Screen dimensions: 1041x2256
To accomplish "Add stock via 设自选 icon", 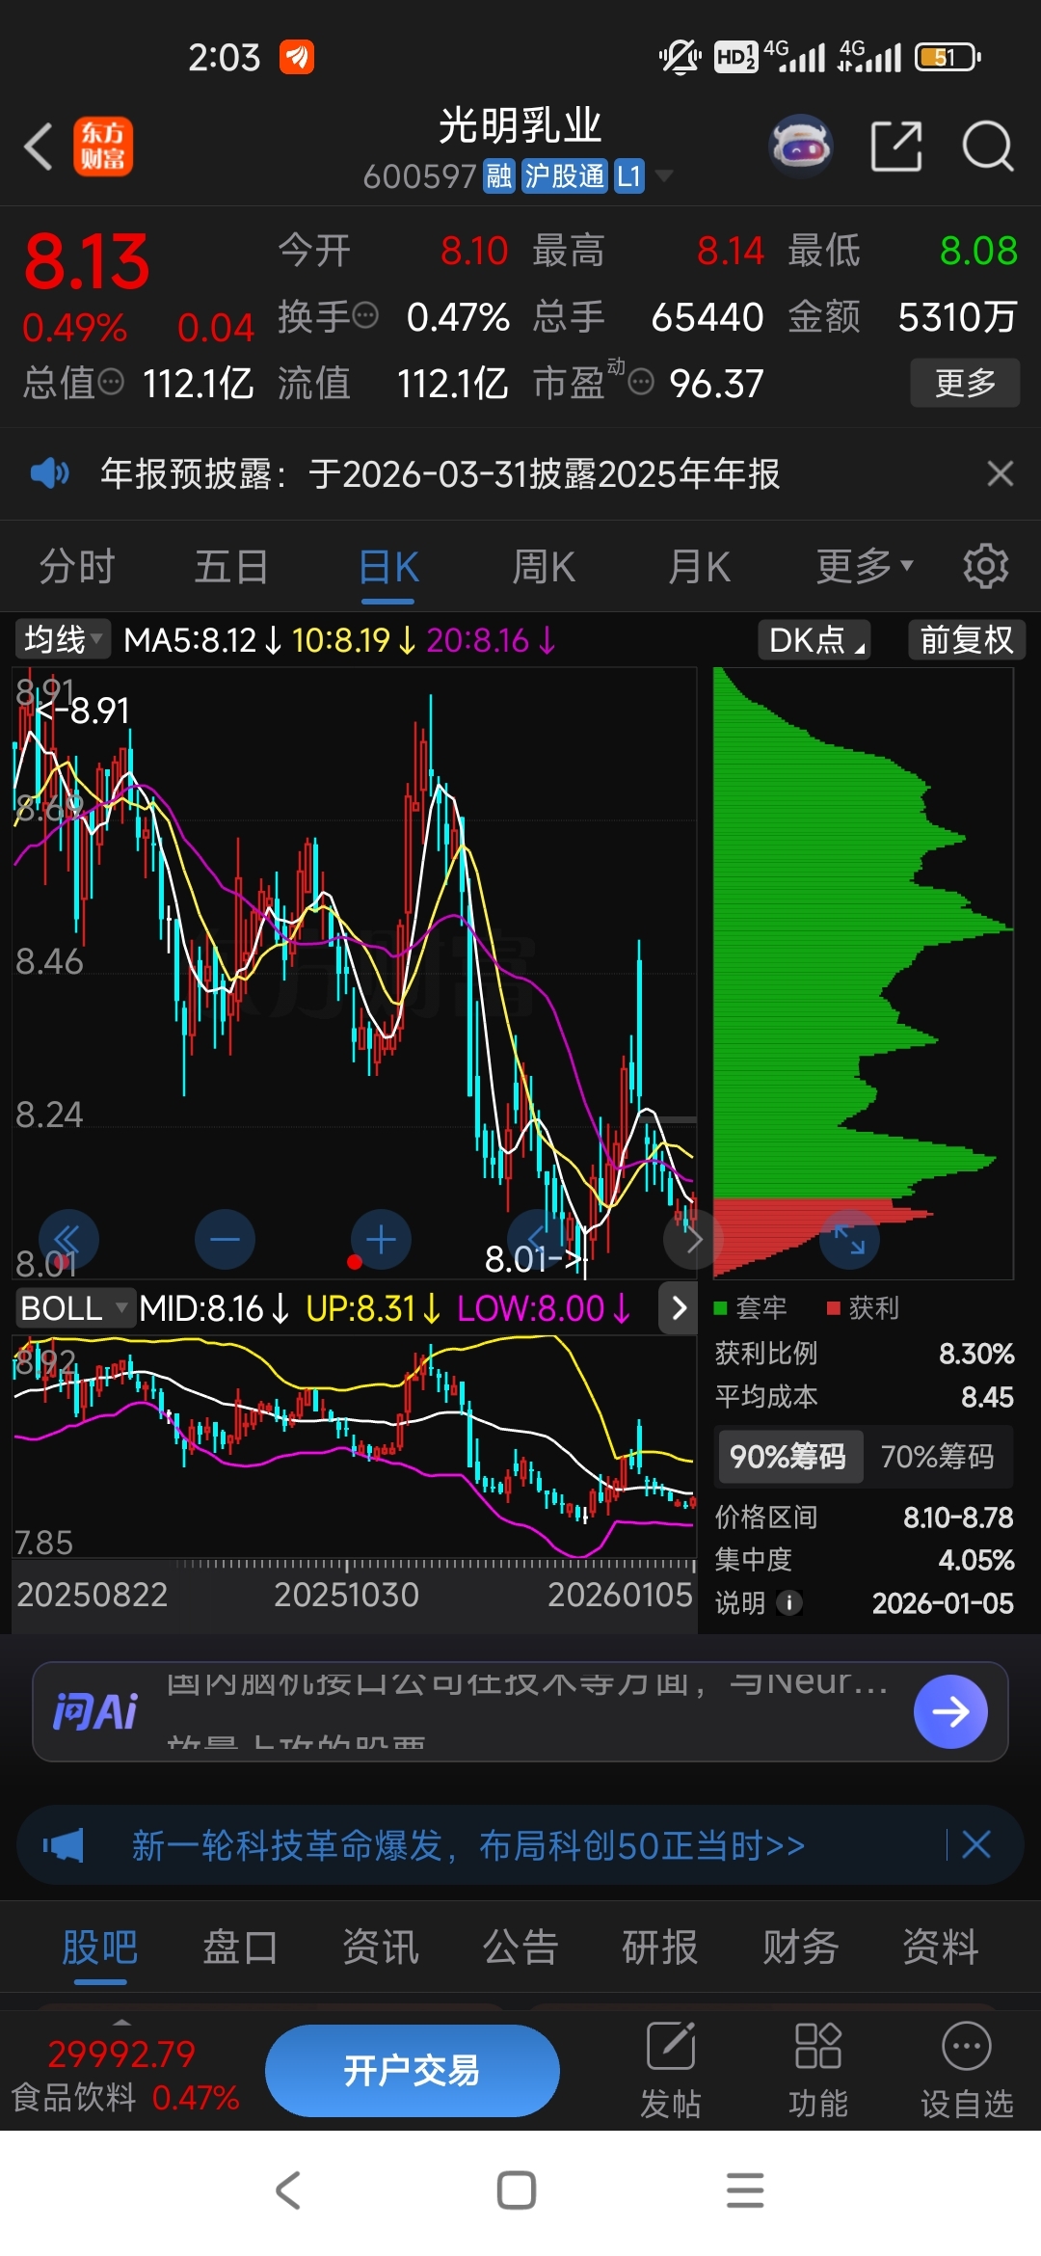I will tap(967, 2069).
